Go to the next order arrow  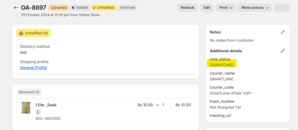point(286,8)
